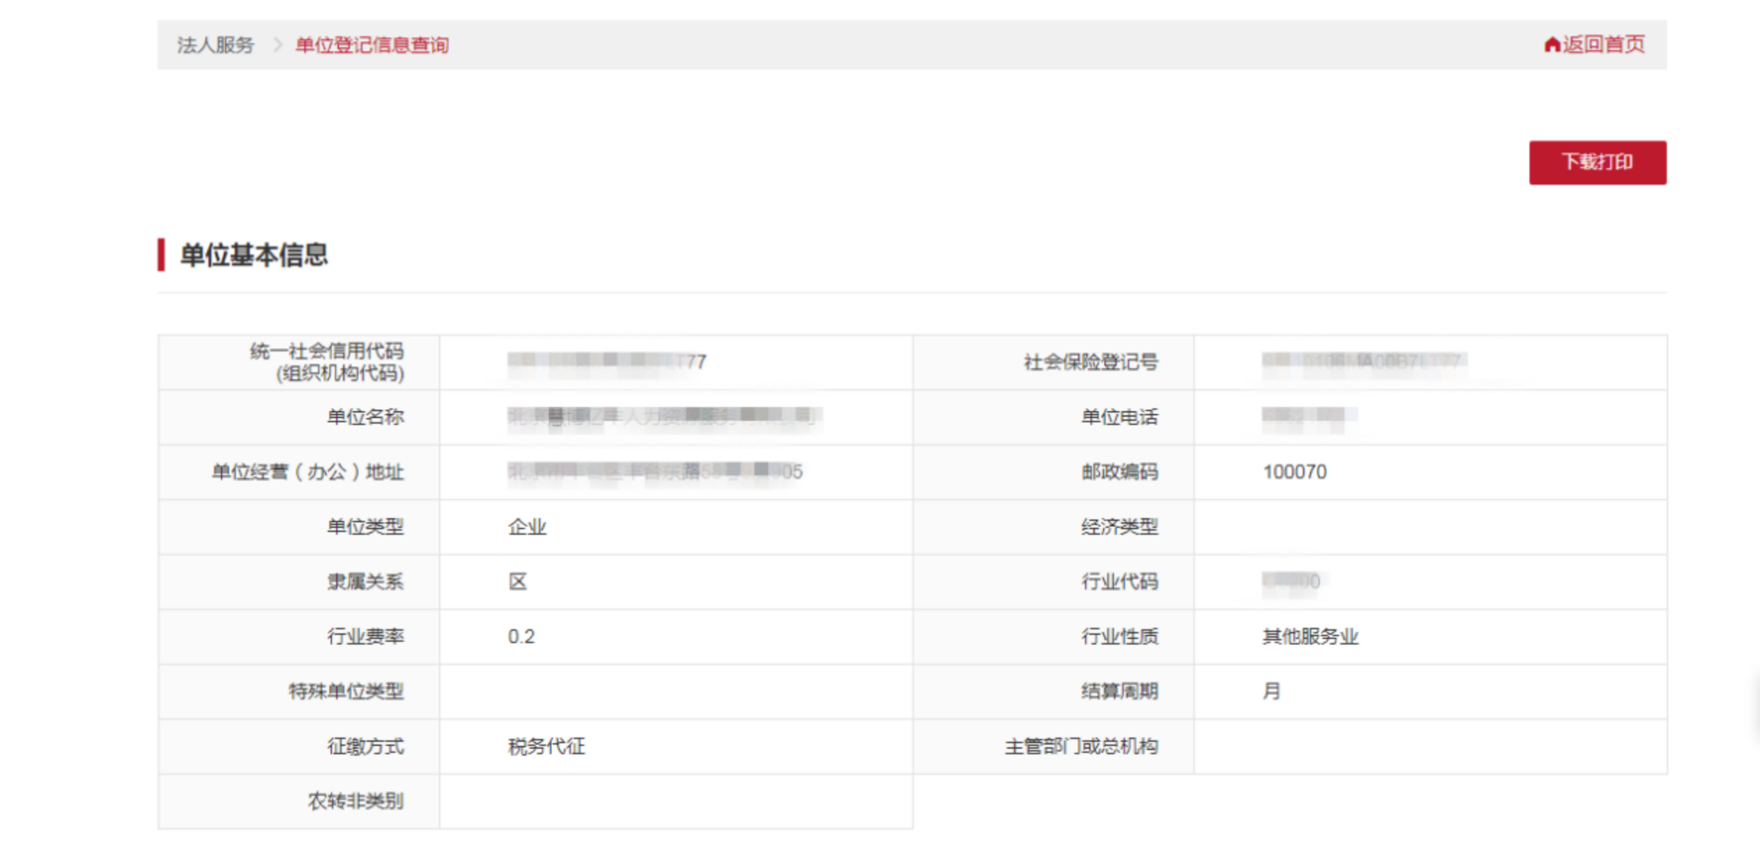Screen dimensions: 1760x857
Task: Click the 行业代码 value field
Action: point(1292,582)
